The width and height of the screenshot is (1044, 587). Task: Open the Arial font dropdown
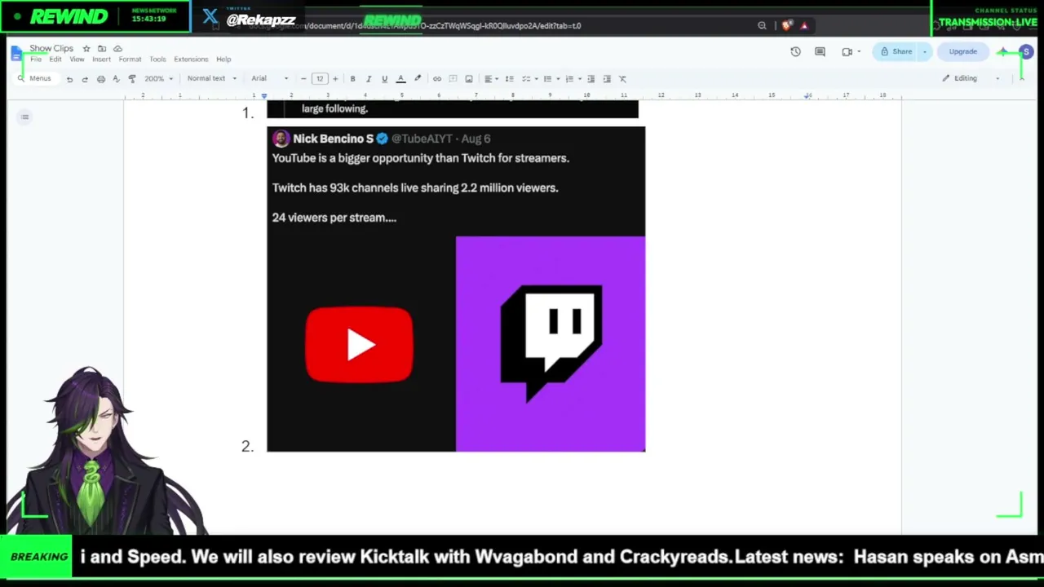269,79
